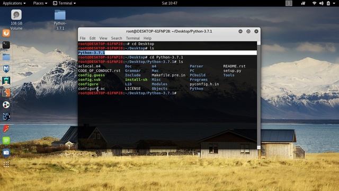
Task: Click CODE_OF_CONDUCT.rst in the listing
Action: [99, 71]
